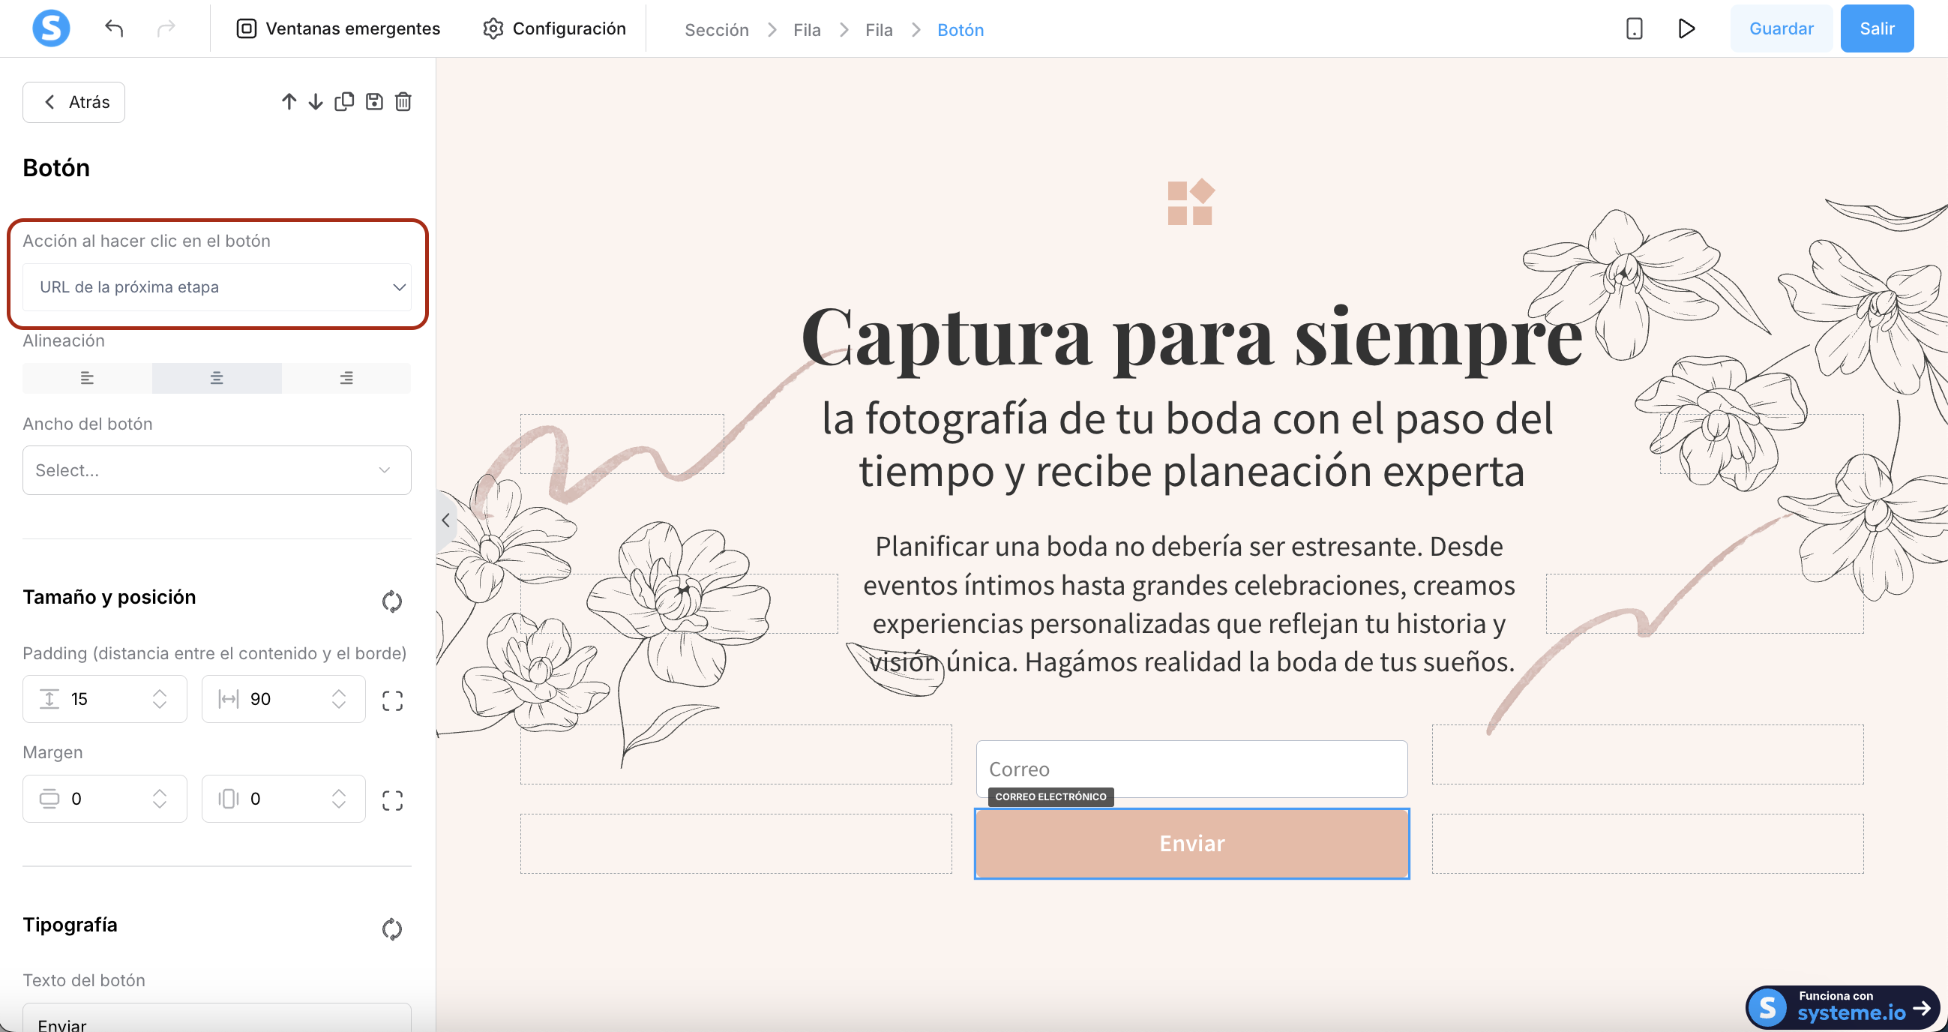
Task: Save block with floppy disk icon
Action: click(374, 102)
